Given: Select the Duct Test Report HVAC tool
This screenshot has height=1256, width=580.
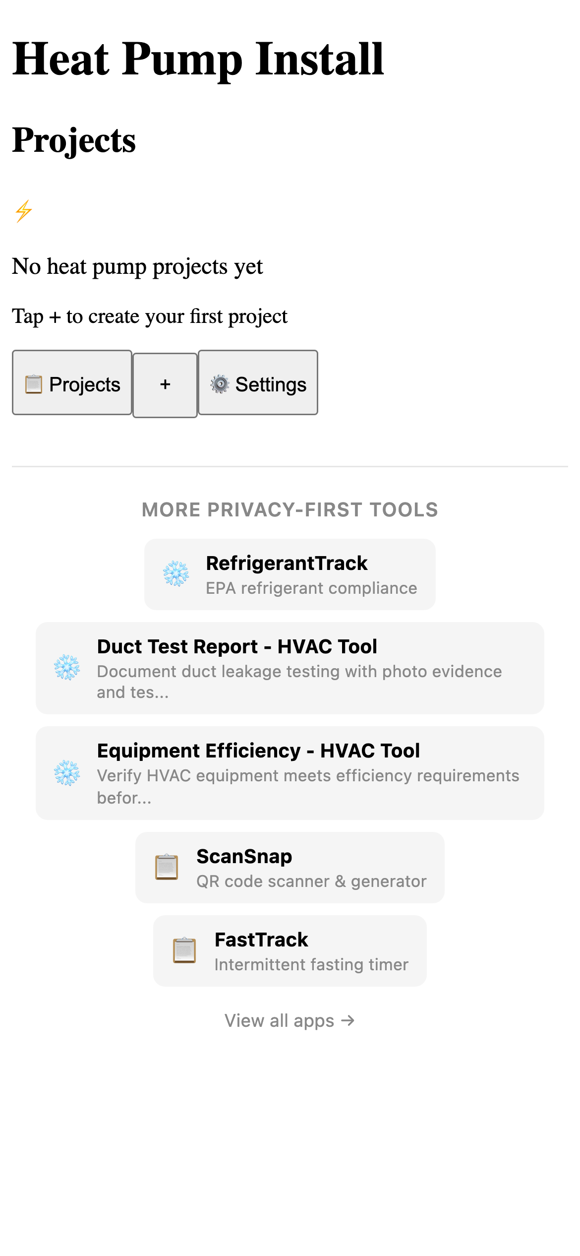Looking at the screenshot, I should tap(290, 669).
